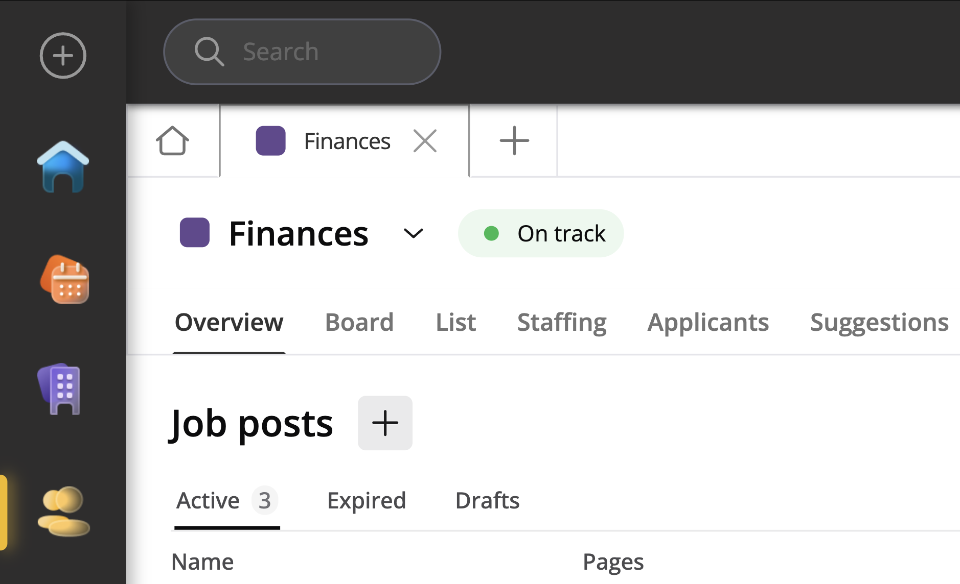Switch to the Staffing tab
This screenshot has width=960, height=584.
click(x=561, y=323)
